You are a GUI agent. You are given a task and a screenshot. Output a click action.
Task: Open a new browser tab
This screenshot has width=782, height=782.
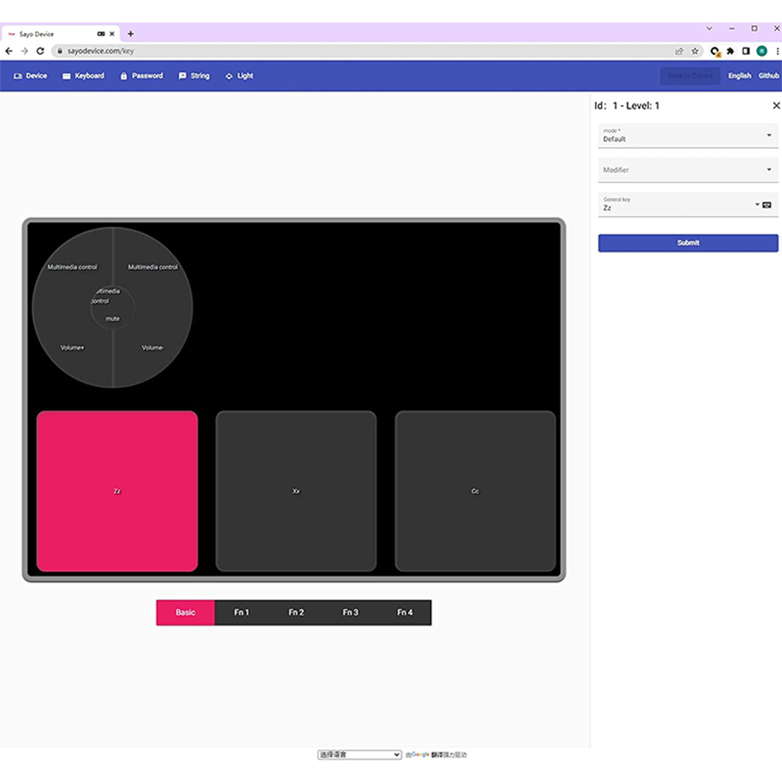tap(130, 34)
